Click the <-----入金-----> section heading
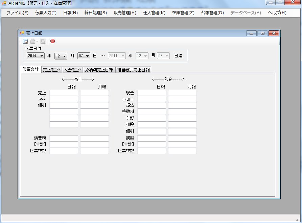Viewport: 302px width, 223px height. tap(168, 79)
